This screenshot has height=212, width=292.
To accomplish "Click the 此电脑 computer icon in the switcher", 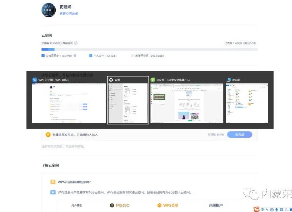I will coord(229,80).
